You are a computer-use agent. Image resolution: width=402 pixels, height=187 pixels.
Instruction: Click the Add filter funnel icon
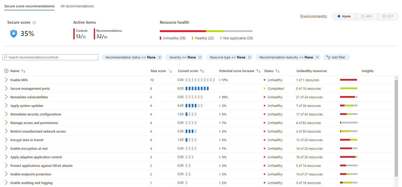click(328, 57)
